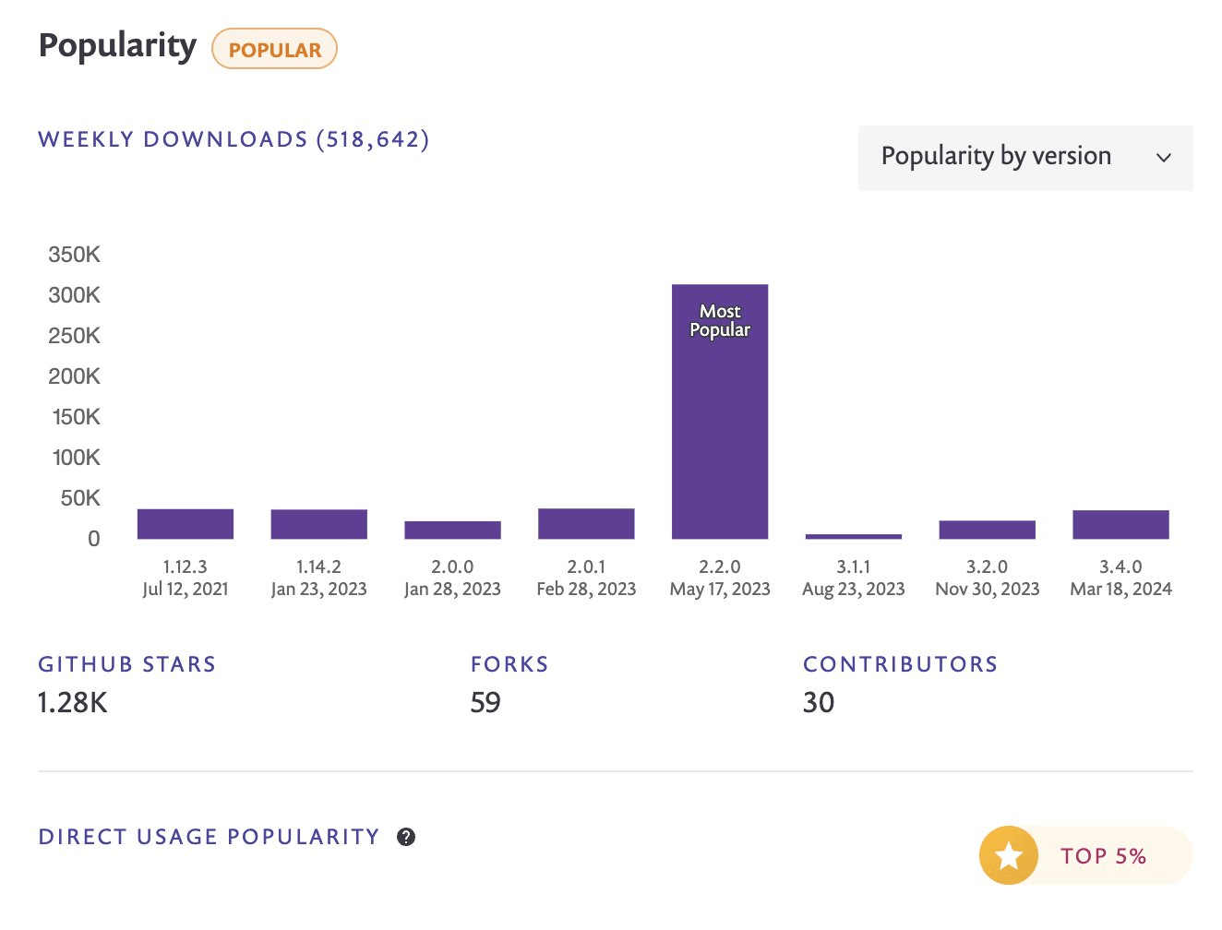The width and height of the screenshot is (1222, 930).
Task: Click the bar for version 3.4.0
Action: tap(1120, 524)
